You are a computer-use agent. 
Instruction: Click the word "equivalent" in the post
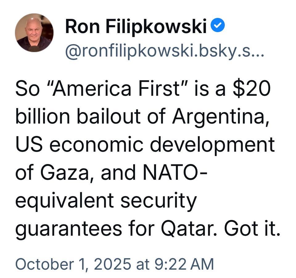pyautogui.click(x=64, y=201)
